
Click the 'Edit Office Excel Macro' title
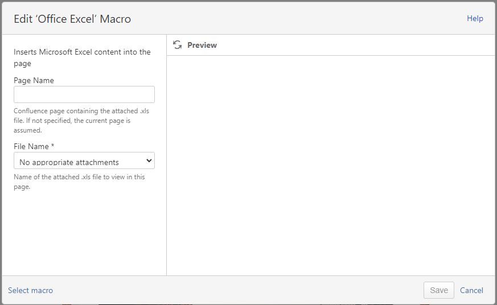click(x=72, y=19)
